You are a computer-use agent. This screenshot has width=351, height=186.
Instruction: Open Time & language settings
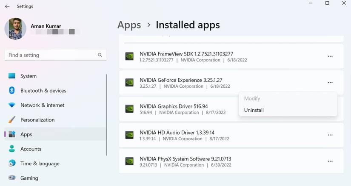click(x=40, y=164)
